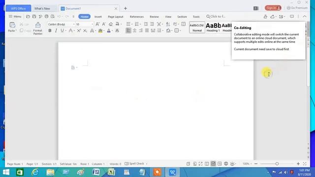The image size is (315, 177).
Task: Open Print Preview from quick access toolbar
Action: 53,16
